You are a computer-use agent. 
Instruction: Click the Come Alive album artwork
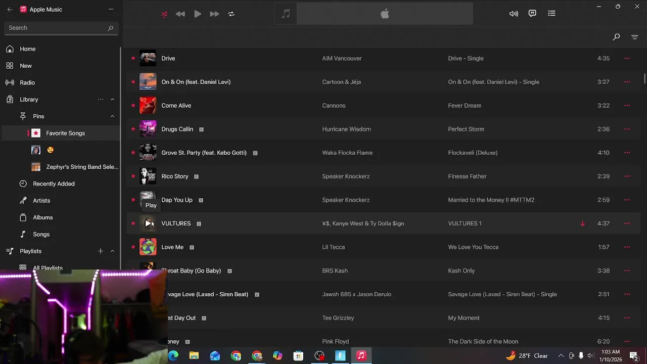[148, 105]
